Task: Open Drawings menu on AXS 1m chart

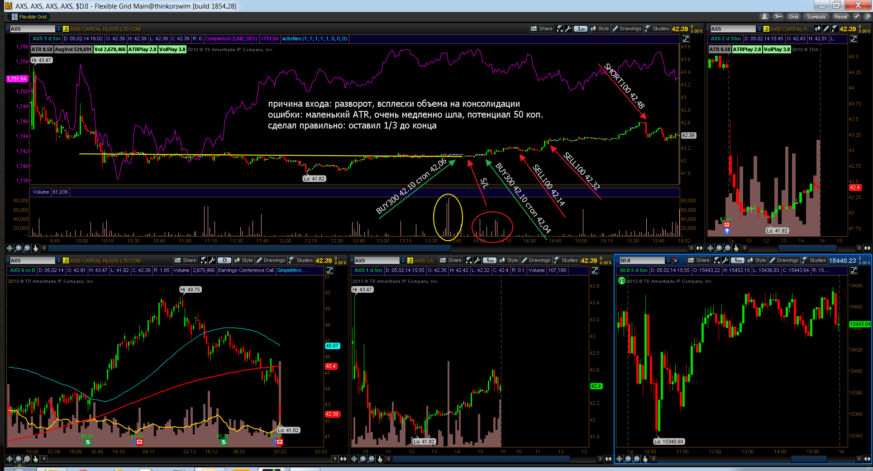Action: pos(627,29)
